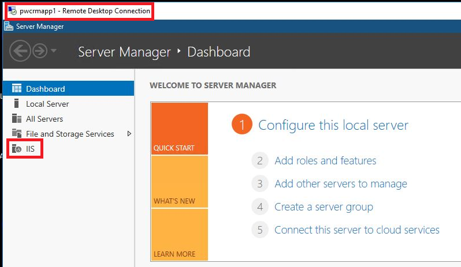Click the Dashboard grid icon
This screenshot has height=267, width=461.
(16, 88)
